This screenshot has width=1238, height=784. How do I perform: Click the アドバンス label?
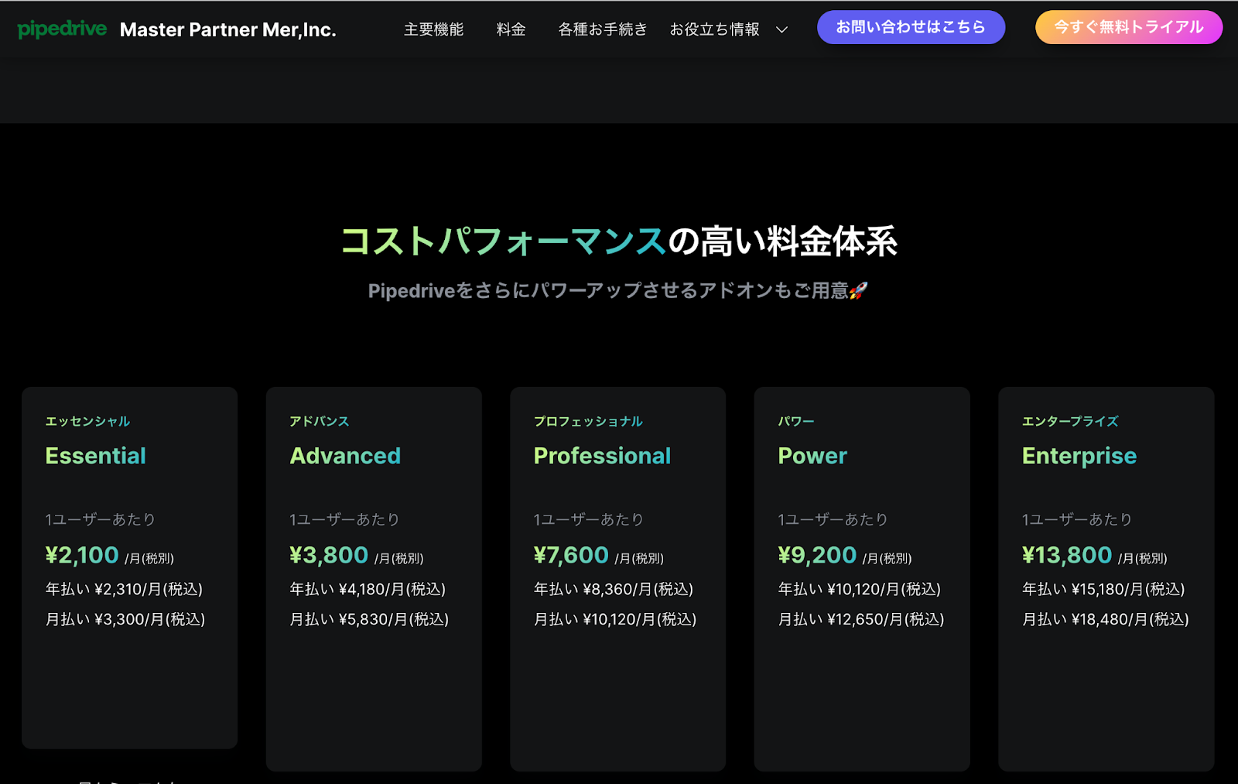320,421
